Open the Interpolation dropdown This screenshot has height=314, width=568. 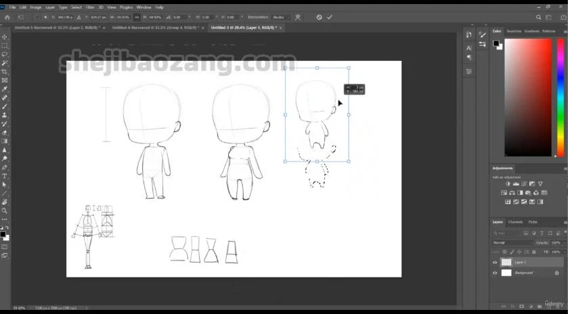pos(278,17)
